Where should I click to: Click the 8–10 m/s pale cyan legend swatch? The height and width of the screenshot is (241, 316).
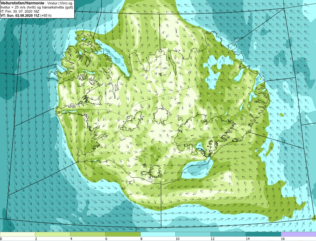tap(158, 234)
